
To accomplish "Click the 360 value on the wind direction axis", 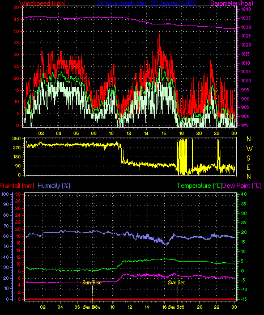I will 16,138.
